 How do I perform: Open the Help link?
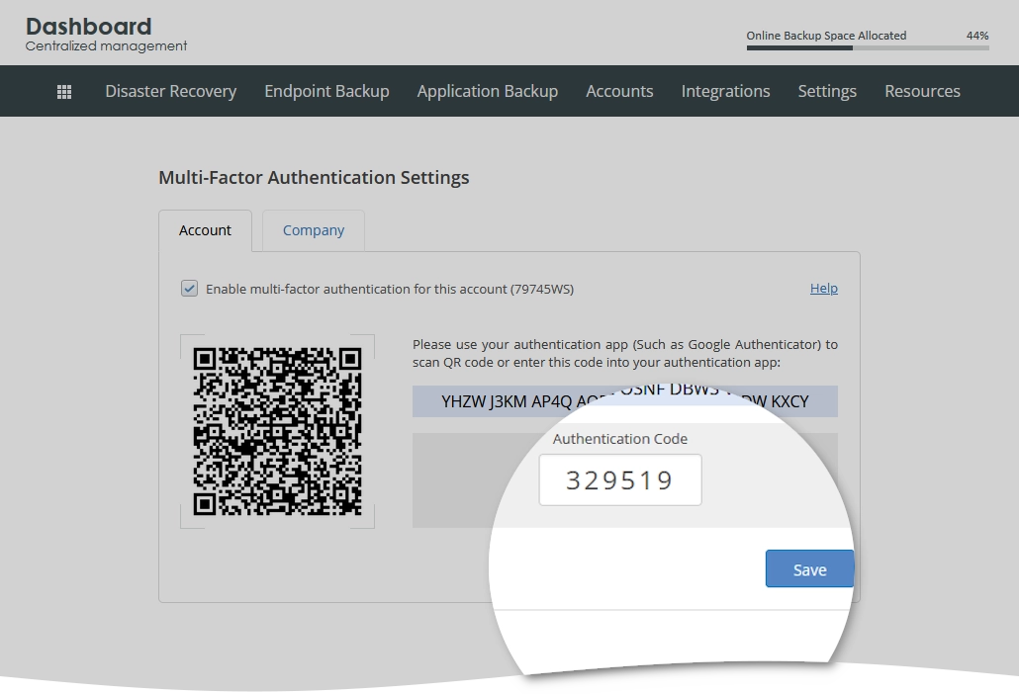(x=823, y=289)
